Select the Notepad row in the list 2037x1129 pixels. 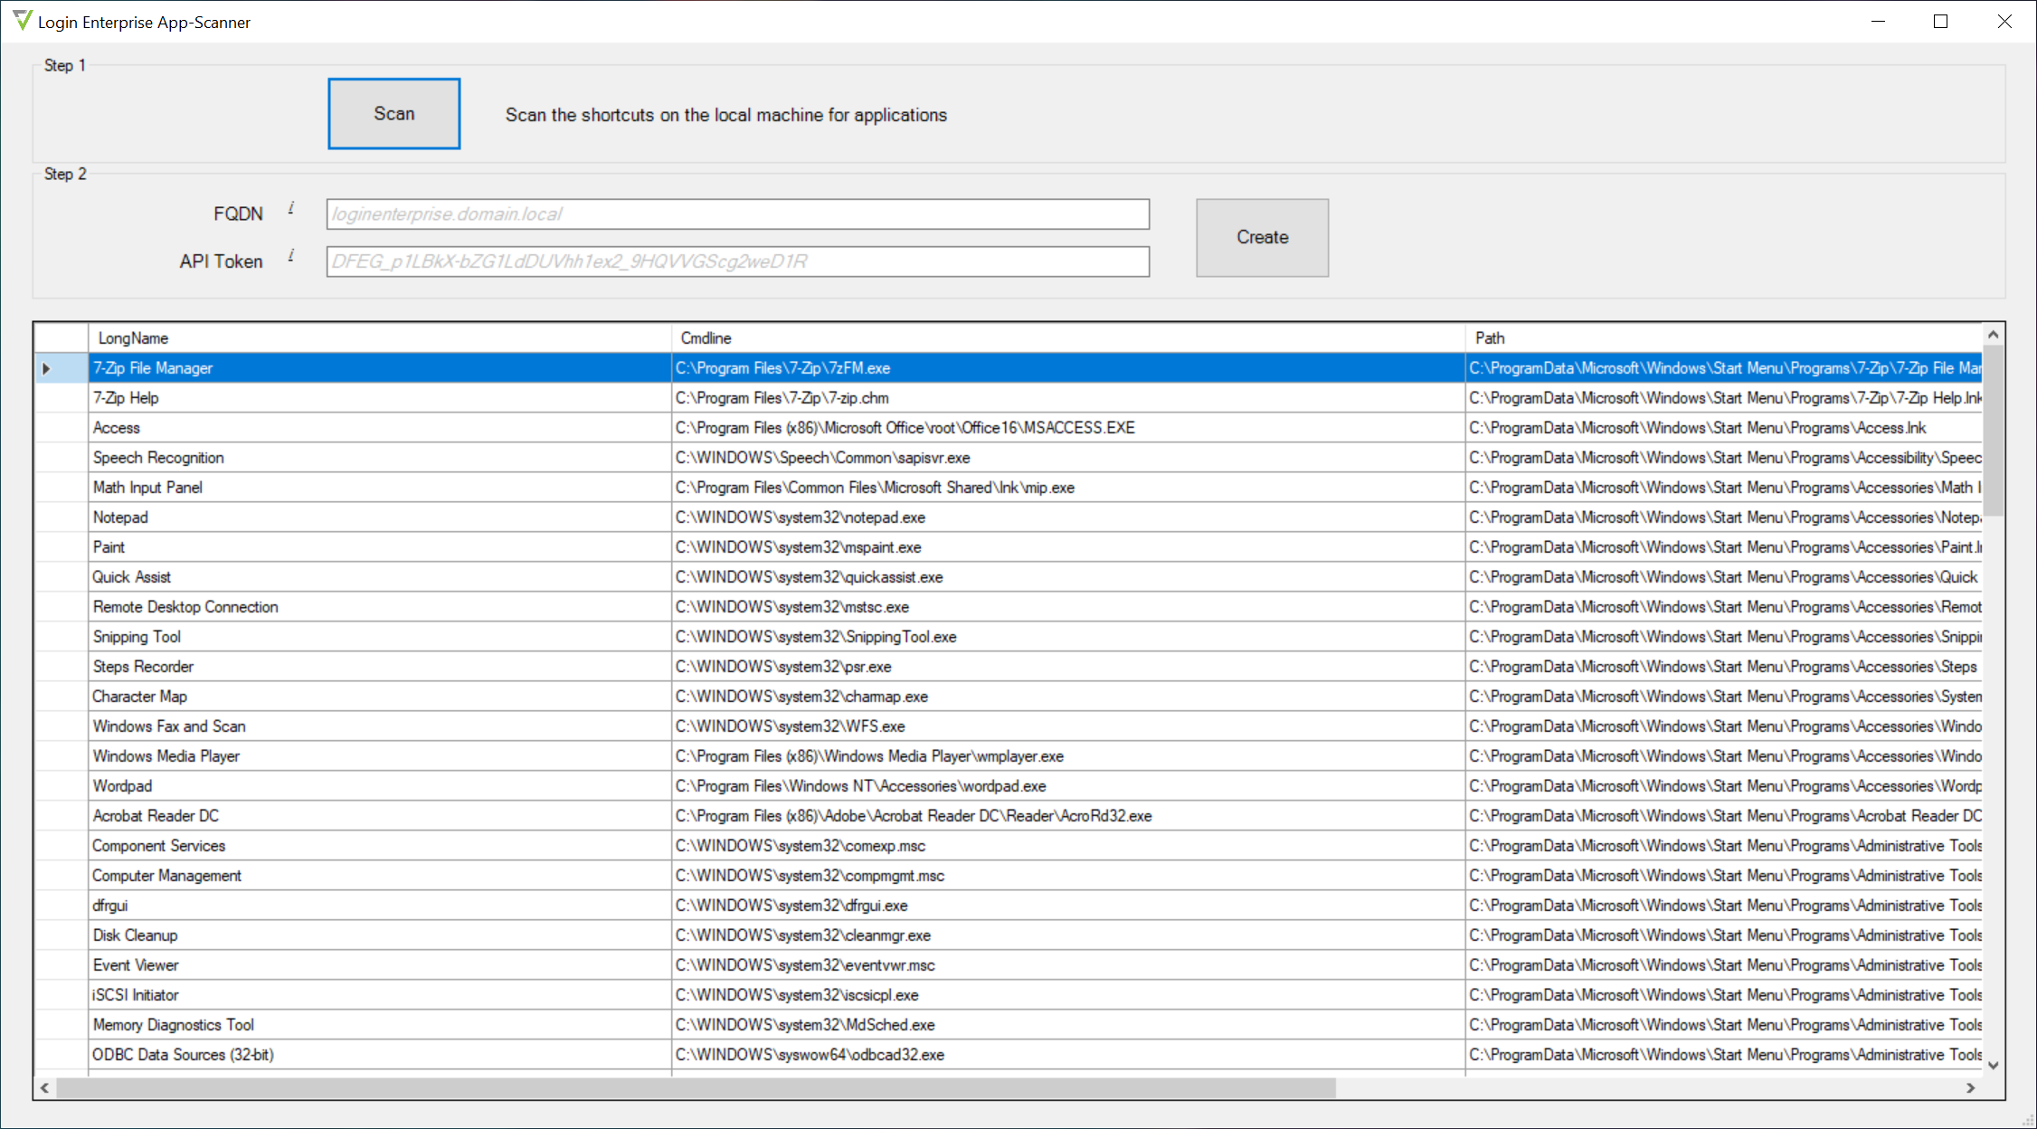(x=1008, y=517)
